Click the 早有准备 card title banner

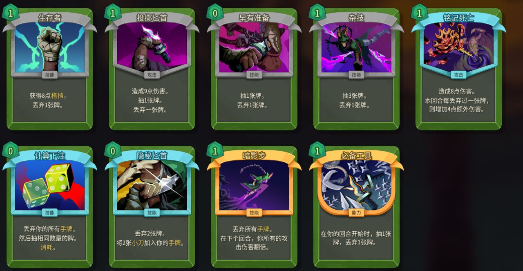point(254,18)
